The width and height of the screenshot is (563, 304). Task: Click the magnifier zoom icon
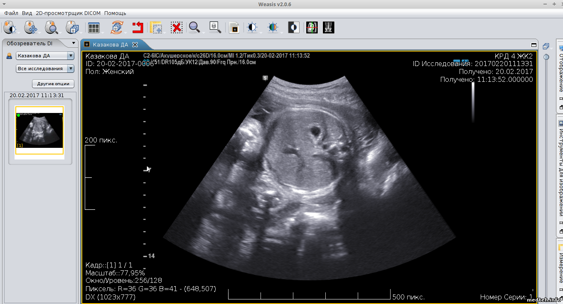[194, 28]
